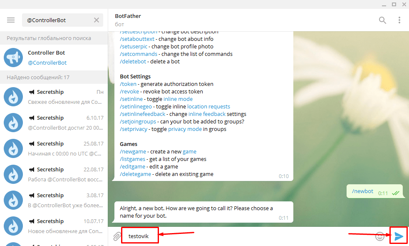Click the /setinlinefeedback command link

pyautogui.click(x=142, y=114)
